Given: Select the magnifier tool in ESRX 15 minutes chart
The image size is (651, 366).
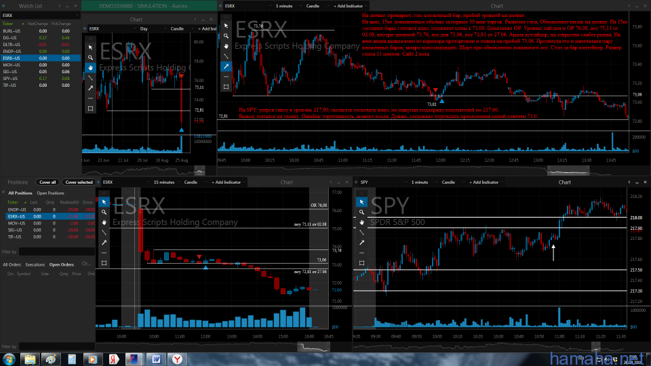Looking at the screenshot, I should pos(104,212).
